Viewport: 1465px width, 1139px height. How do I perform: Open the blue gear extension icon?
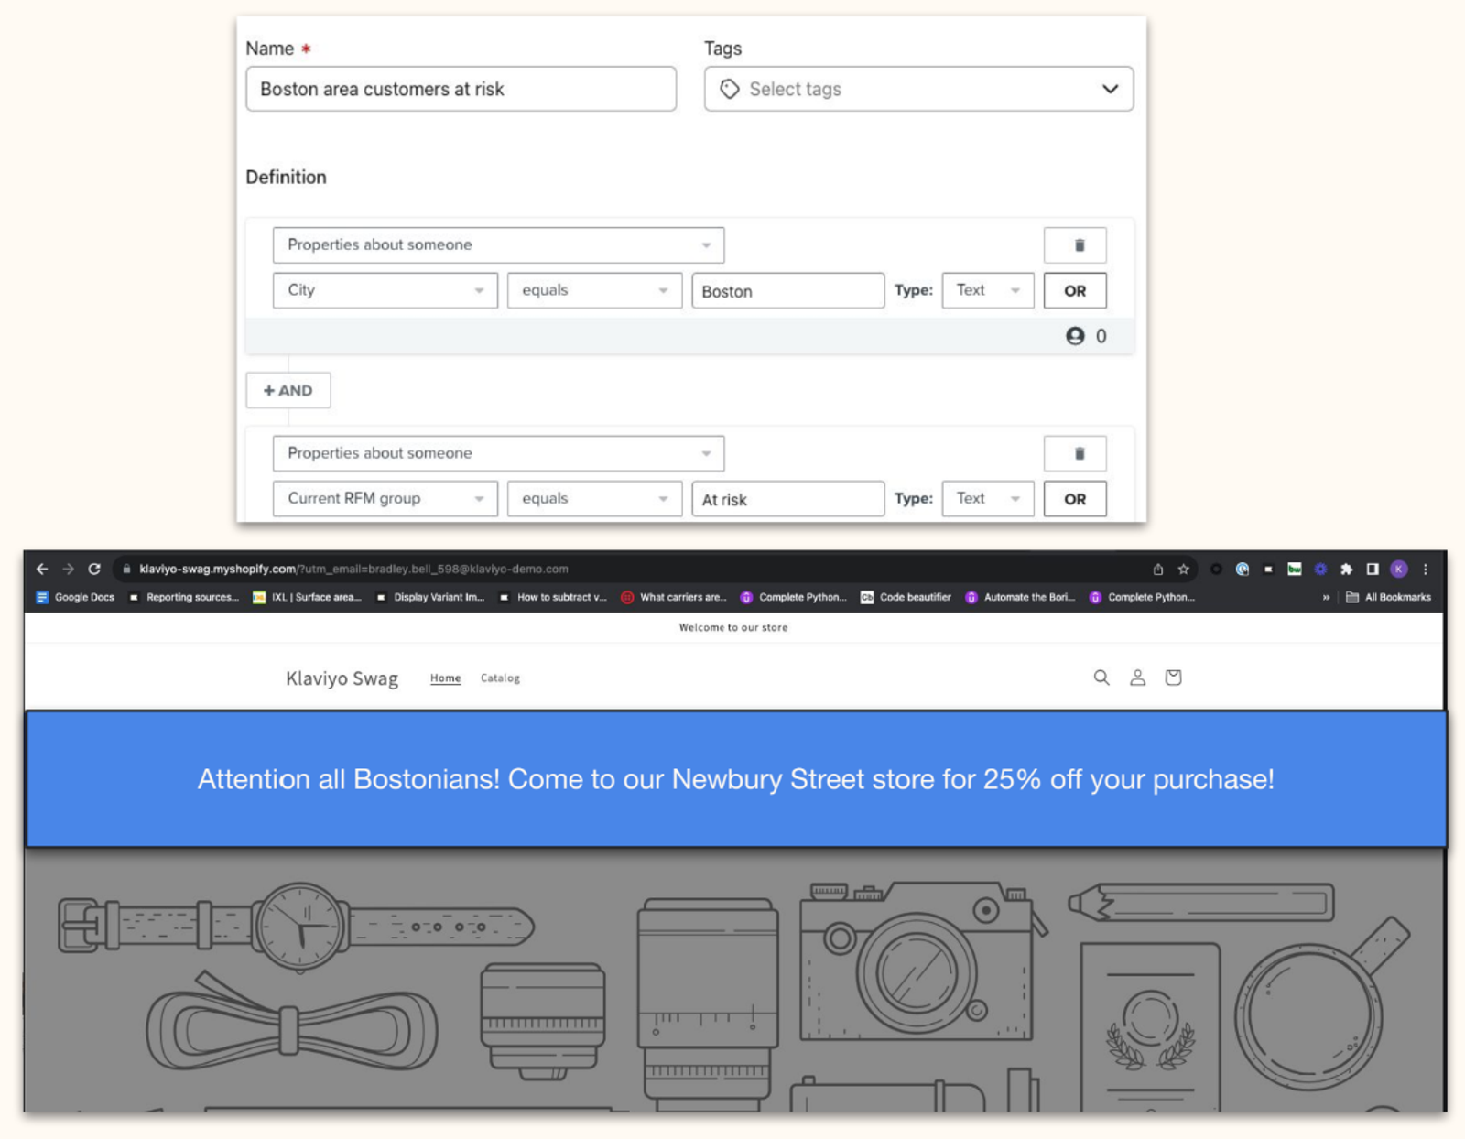(x=1320, y=569)
